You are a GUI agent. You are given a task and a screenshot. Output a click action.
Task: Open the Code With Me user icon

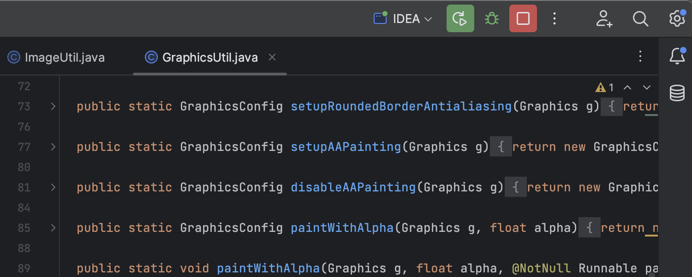point(604,18)
